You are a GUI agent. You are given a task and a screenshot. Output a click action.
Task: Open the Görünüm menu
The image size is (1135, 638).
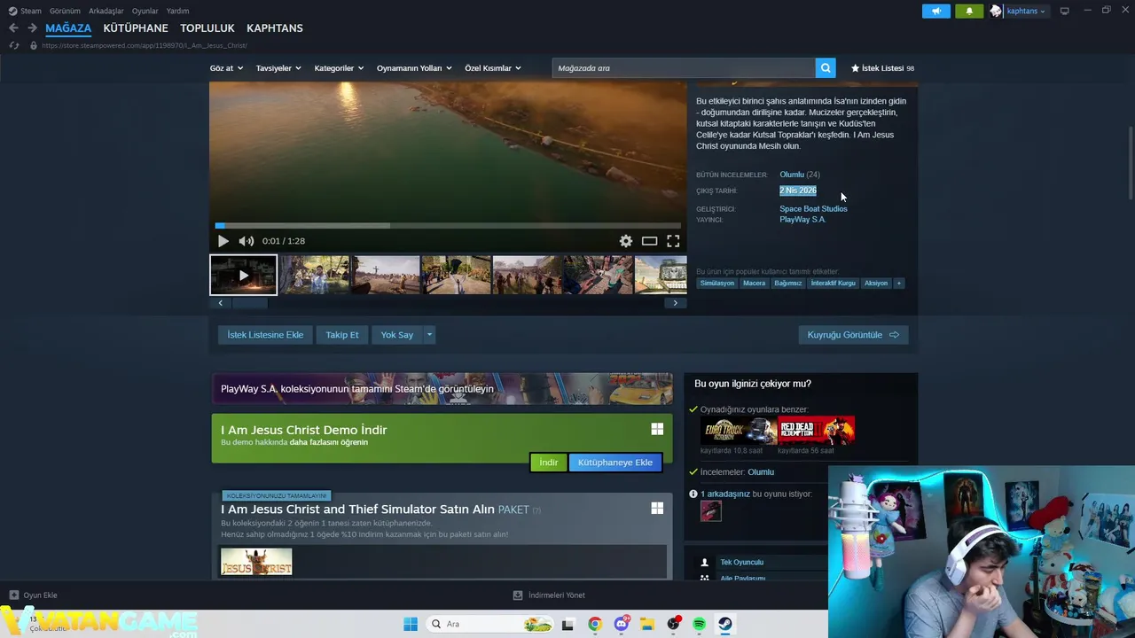[65, 11]
